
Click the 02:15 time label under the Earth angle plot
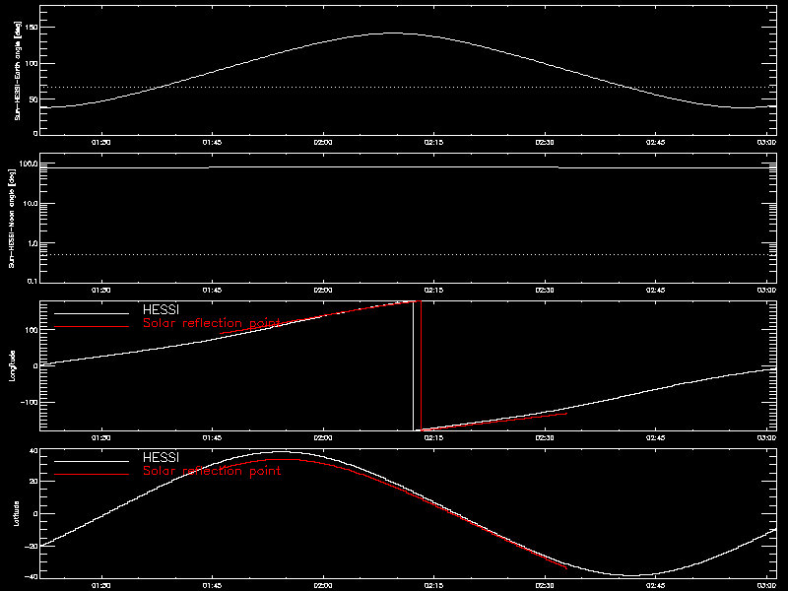(433, 143)
